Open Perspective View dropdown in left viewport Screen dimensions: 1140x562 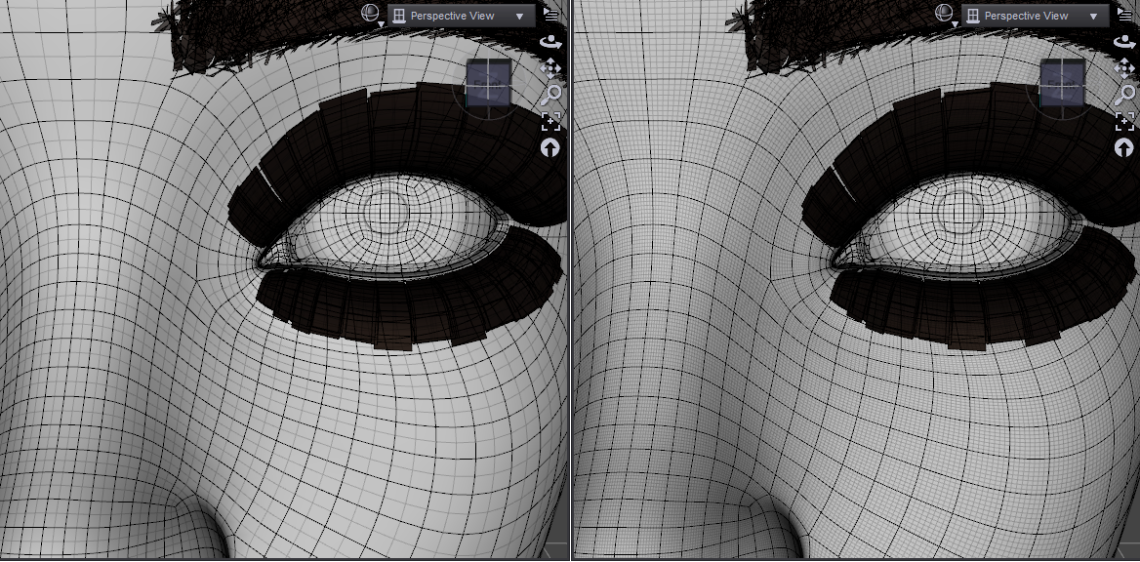point(461,16)
